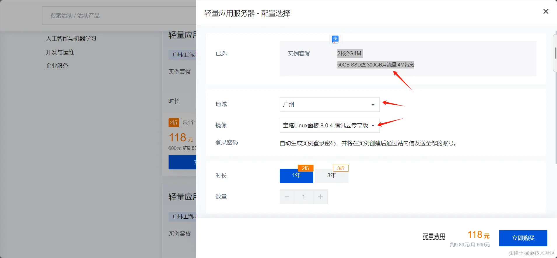Viewport: 557px width, 258px height.
Task: Click the 登录密码 label
Action: coord(227,142)
